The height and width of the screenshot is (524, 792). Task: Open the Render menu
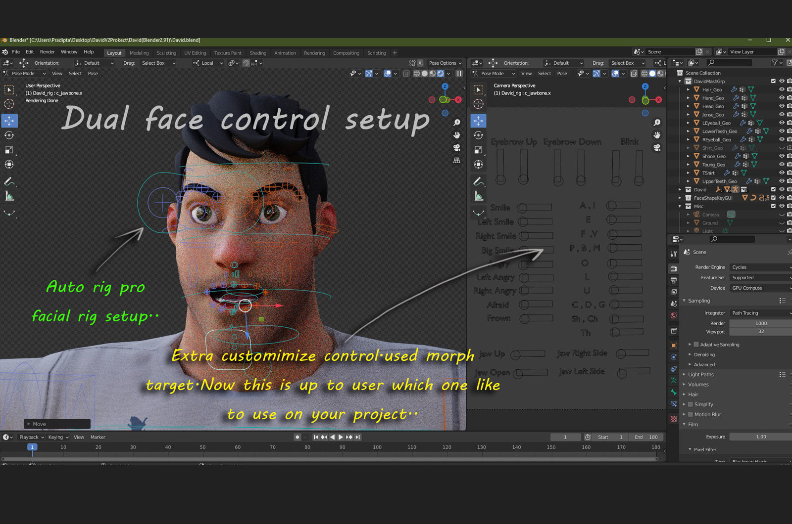[x=47, y=52]
